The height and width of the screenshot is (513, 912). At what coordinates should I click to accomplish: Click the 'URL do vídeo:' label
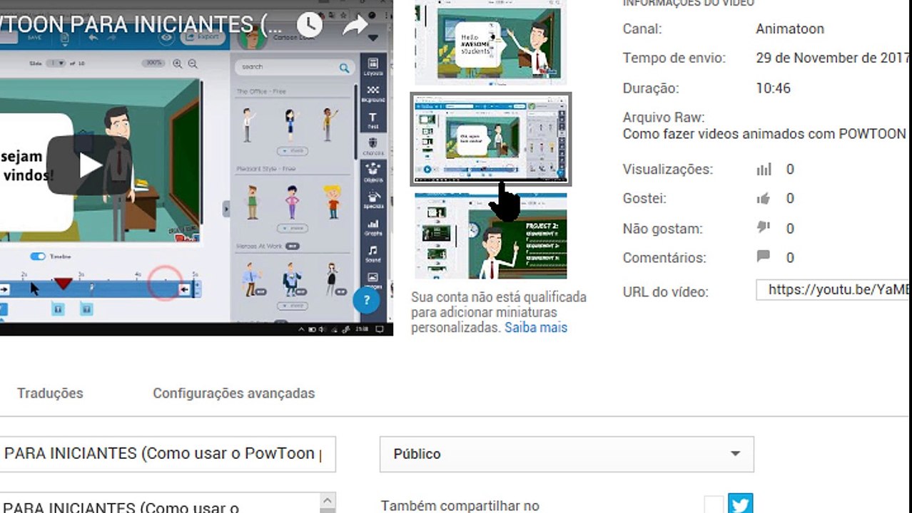pos(665,292)
